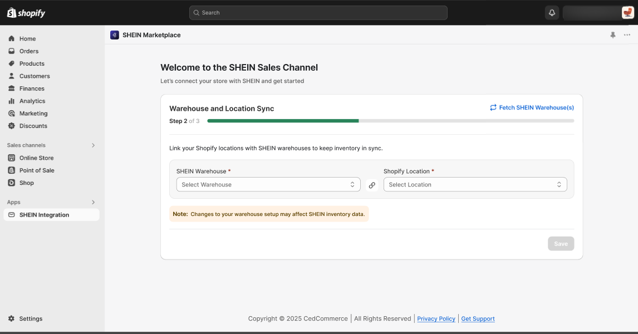The width and height of the screenshot is (638, 334).
Task: Click the Step 2 of 3 text
Action: point(184,121)
